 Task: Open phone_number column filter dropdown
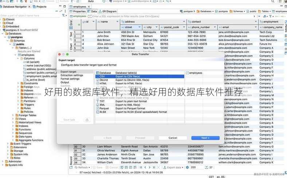[x=215, y=27]
